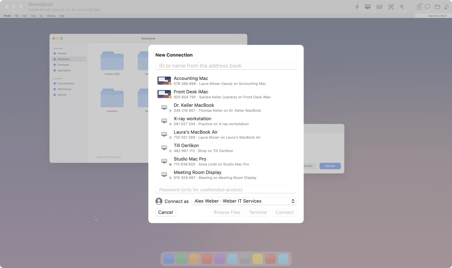Click the user avatar icon beside Connect as
This screenshot has width=452, height=268.
(159, 201)
